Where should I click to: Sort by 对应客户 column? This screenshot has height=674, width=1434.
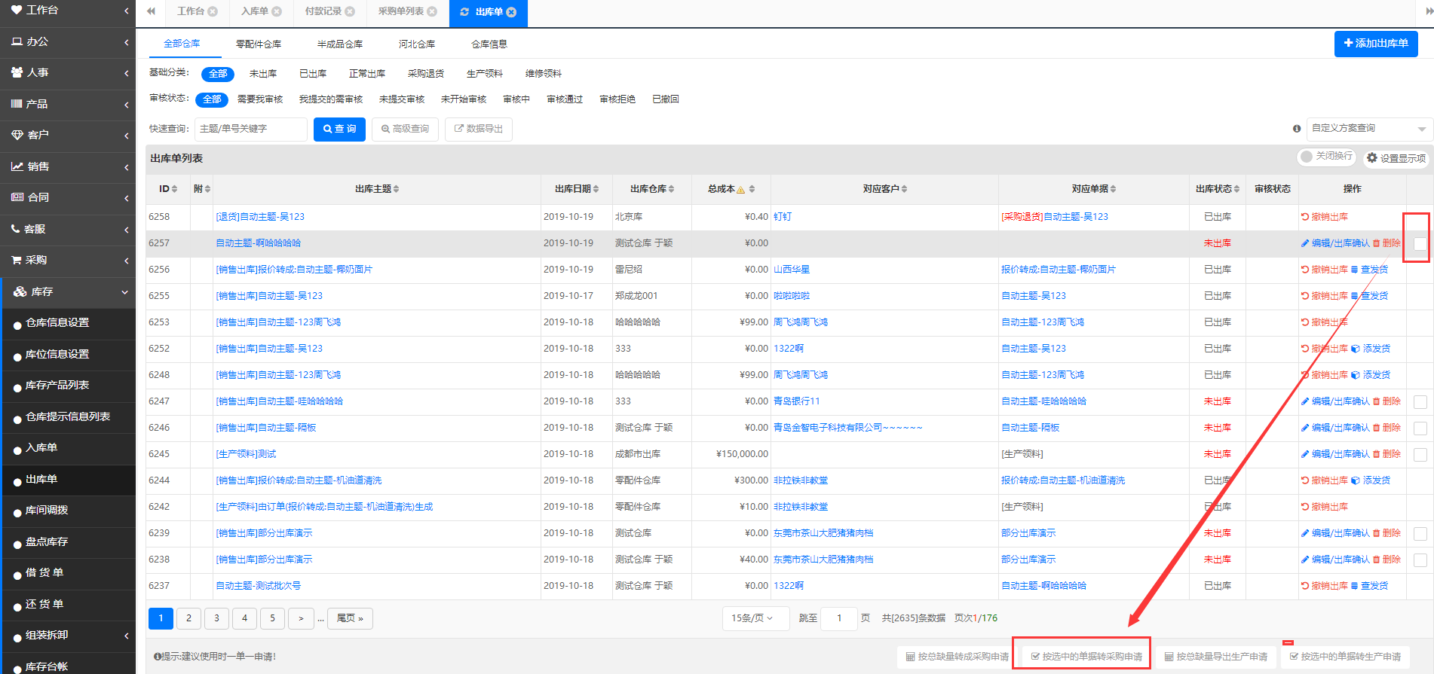coord(905,189)
